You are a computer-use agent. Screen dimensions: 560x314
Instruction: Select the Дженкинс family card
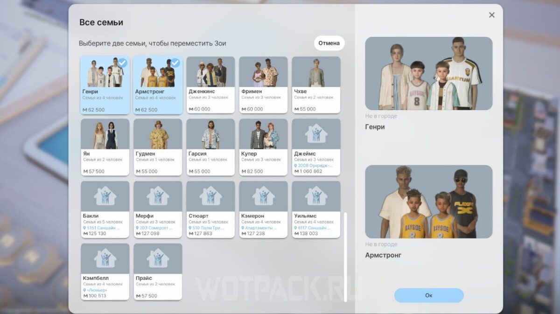pyautogui.click(x=210, y=85)
